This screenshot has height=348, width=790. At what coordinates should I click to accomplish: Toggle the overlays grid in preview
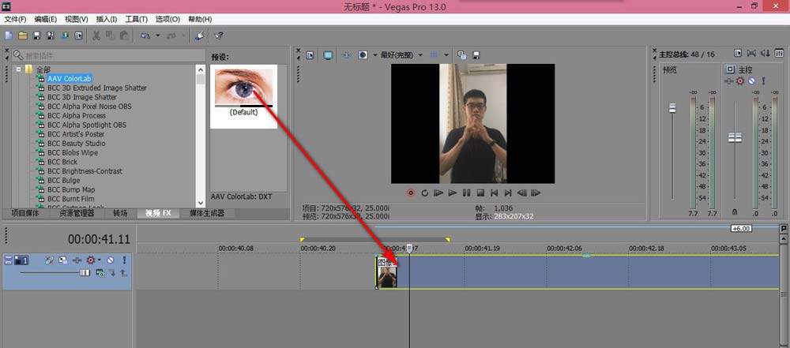(x=433, y=55)
